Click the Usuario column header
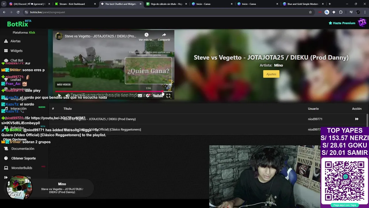This screenshot has width=369, height=208. (313, 109)
